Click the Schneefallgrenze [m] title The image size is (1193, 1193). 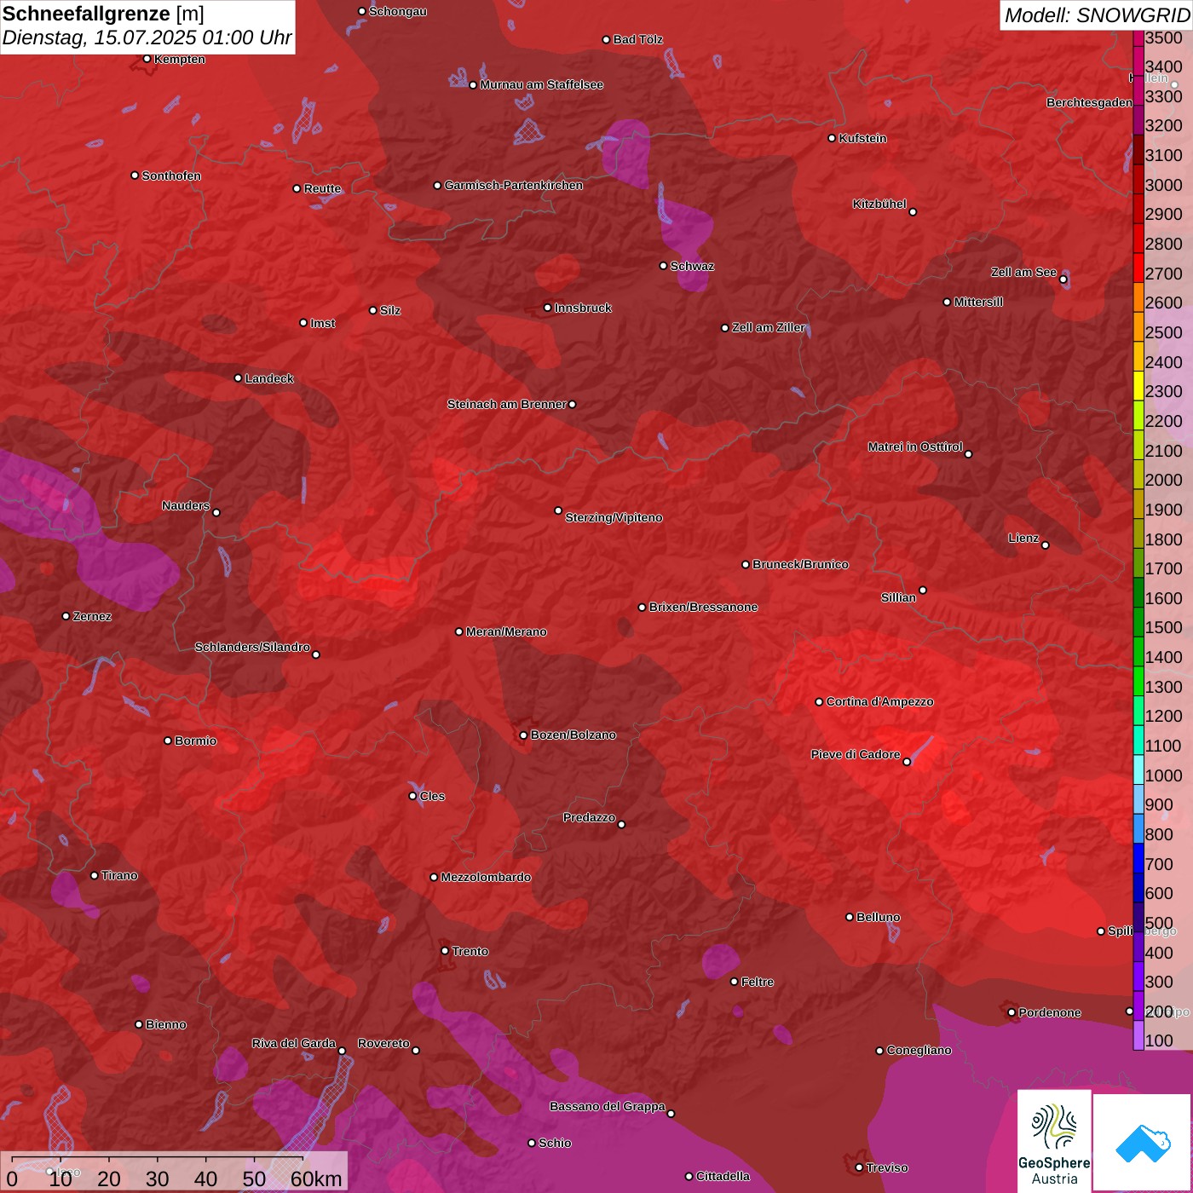coord(104,14)
